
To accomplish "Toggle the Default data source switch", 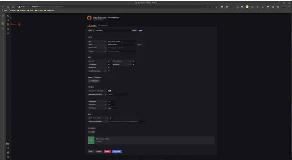I will [140, 31].
